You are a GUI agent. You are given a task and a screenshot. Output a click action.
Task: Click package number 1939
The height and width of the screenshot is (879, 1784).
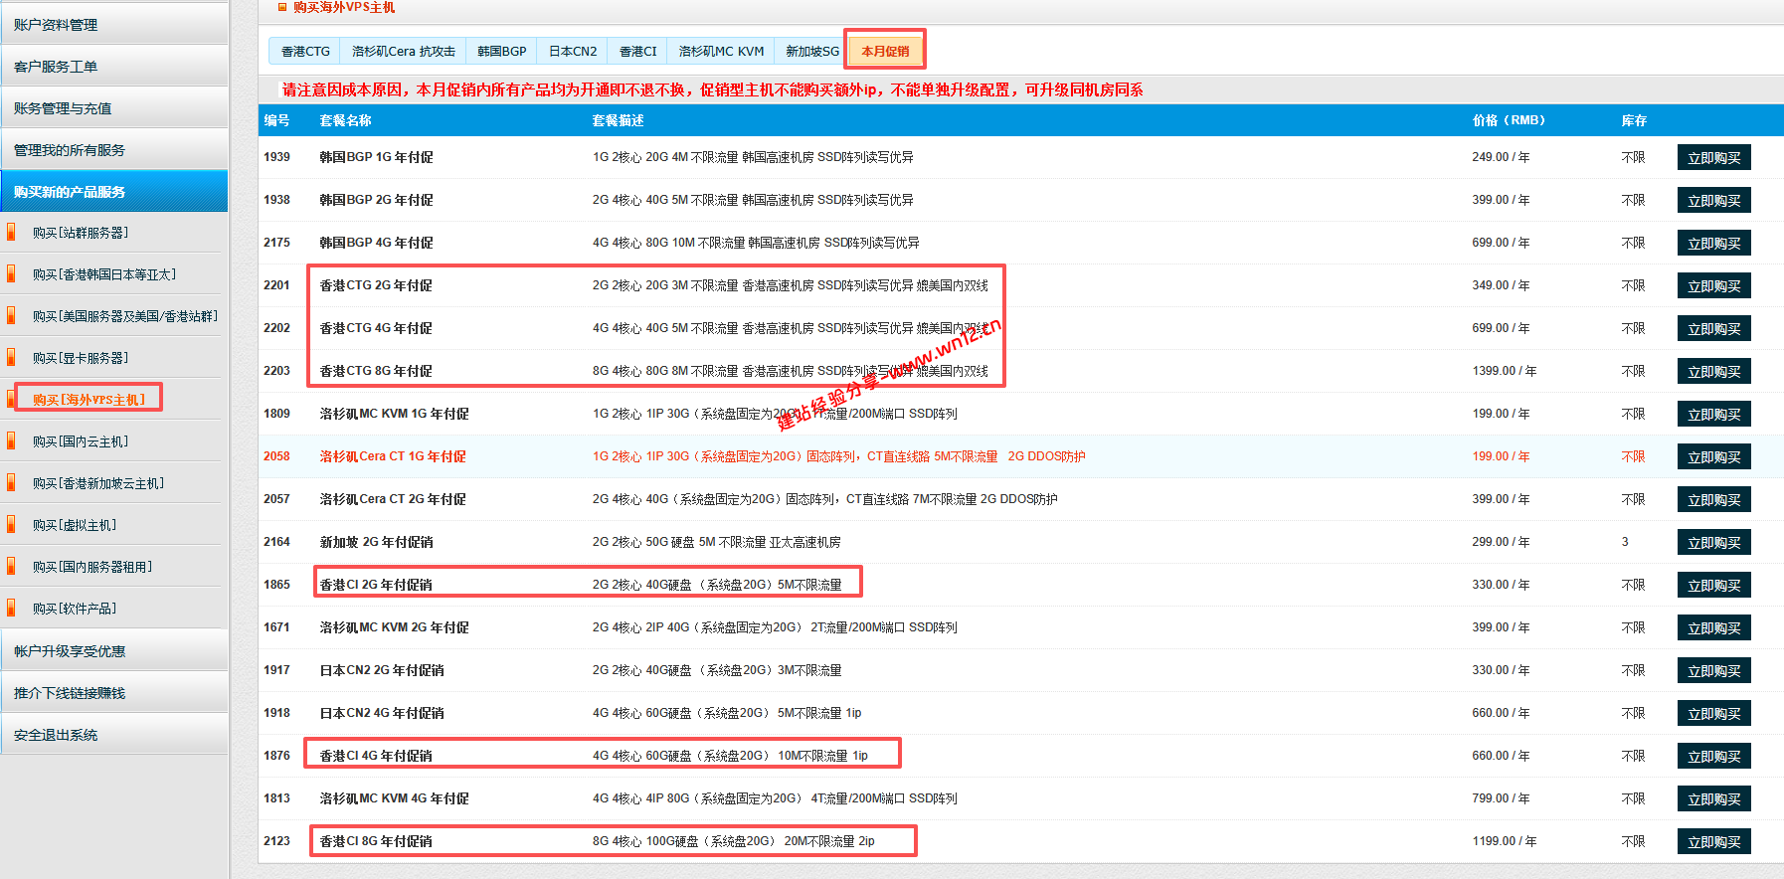click(276, 157)
